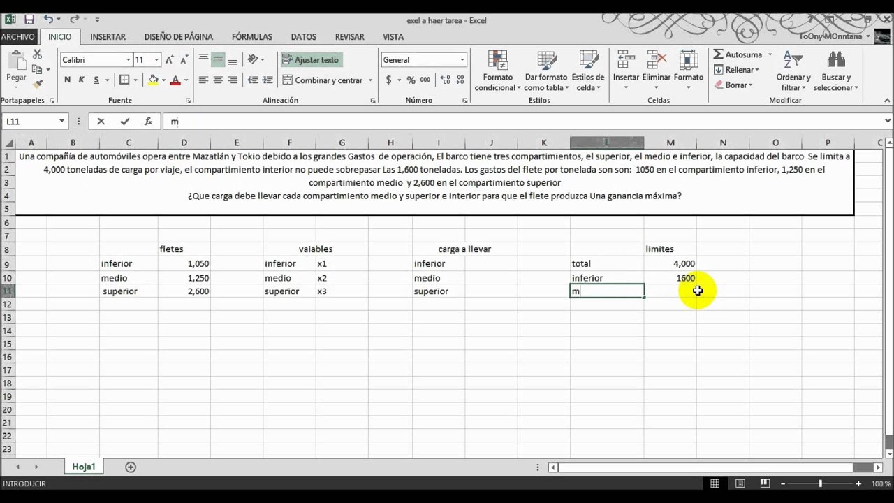Increase indent in Alineación group
894x503 pixels.
pos(268,80)
